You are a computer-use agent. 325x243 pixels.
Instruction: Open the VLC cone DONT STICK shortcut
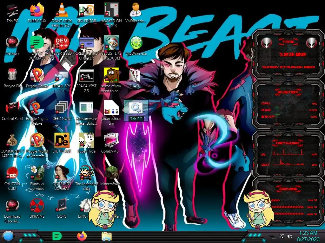click(x=62, y=15)
